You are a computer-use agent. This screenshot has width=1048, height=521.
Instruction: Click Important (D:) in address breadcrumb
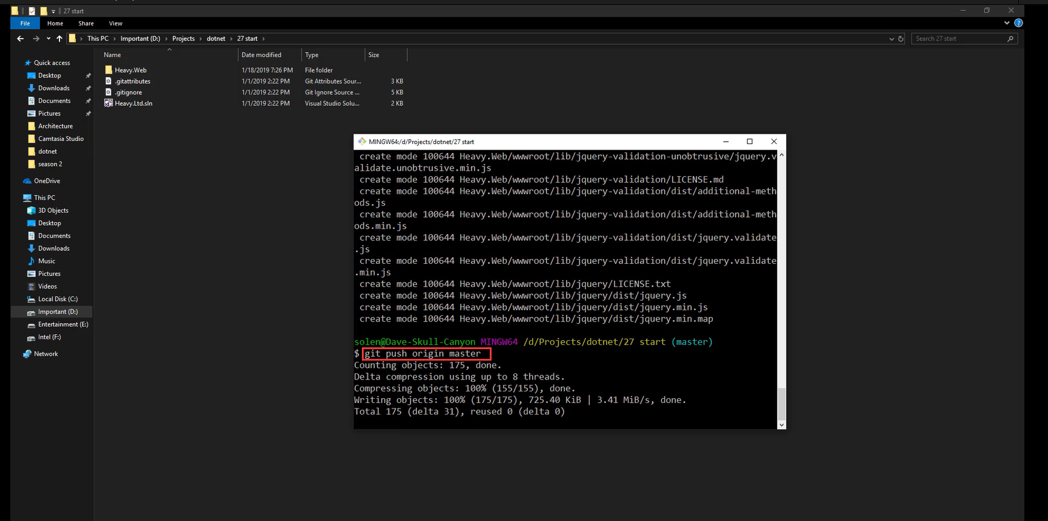click(140, 39)
